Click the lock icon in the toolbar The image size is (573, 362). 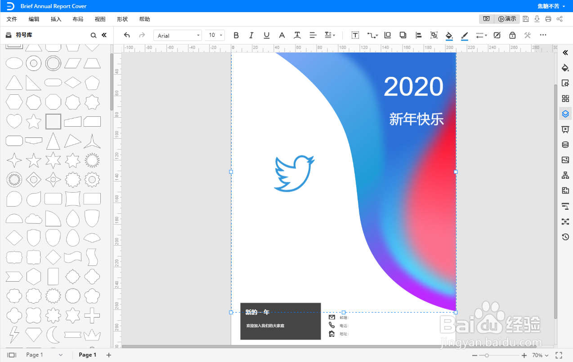click(x=512, y=35)
